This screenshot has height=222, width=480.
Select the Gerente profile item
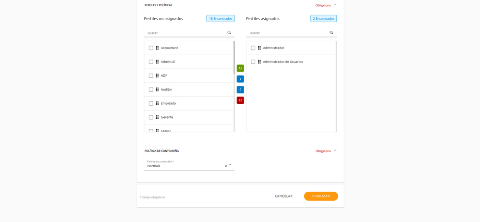point(167,117)
